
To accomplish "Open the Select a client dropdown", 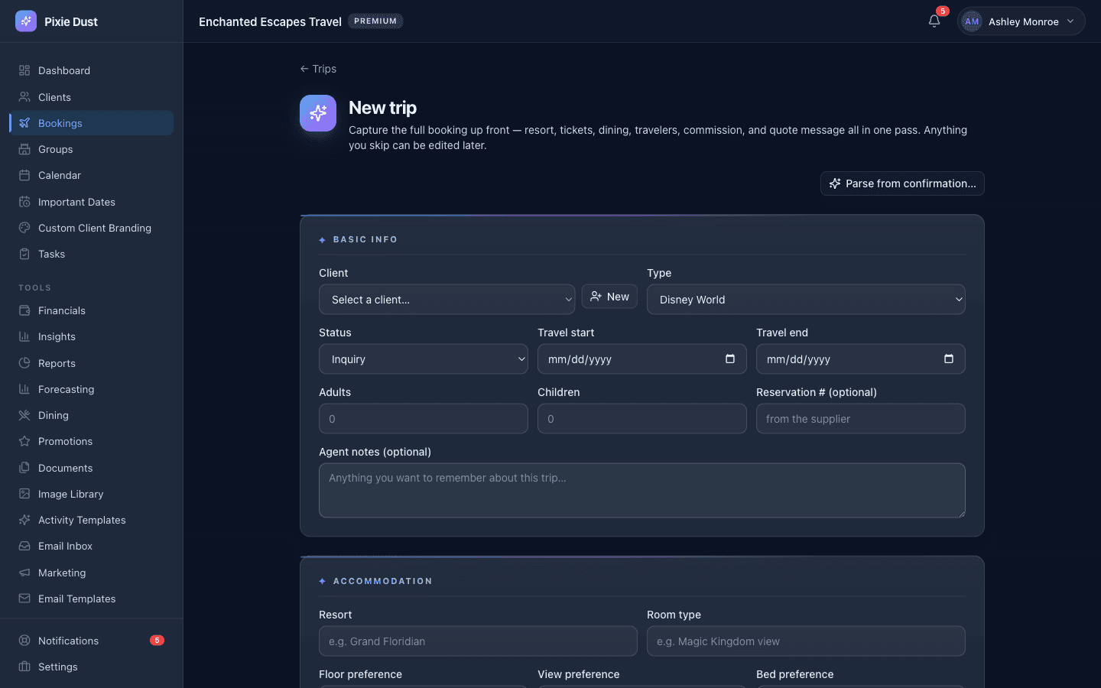I will coord(447,300).
